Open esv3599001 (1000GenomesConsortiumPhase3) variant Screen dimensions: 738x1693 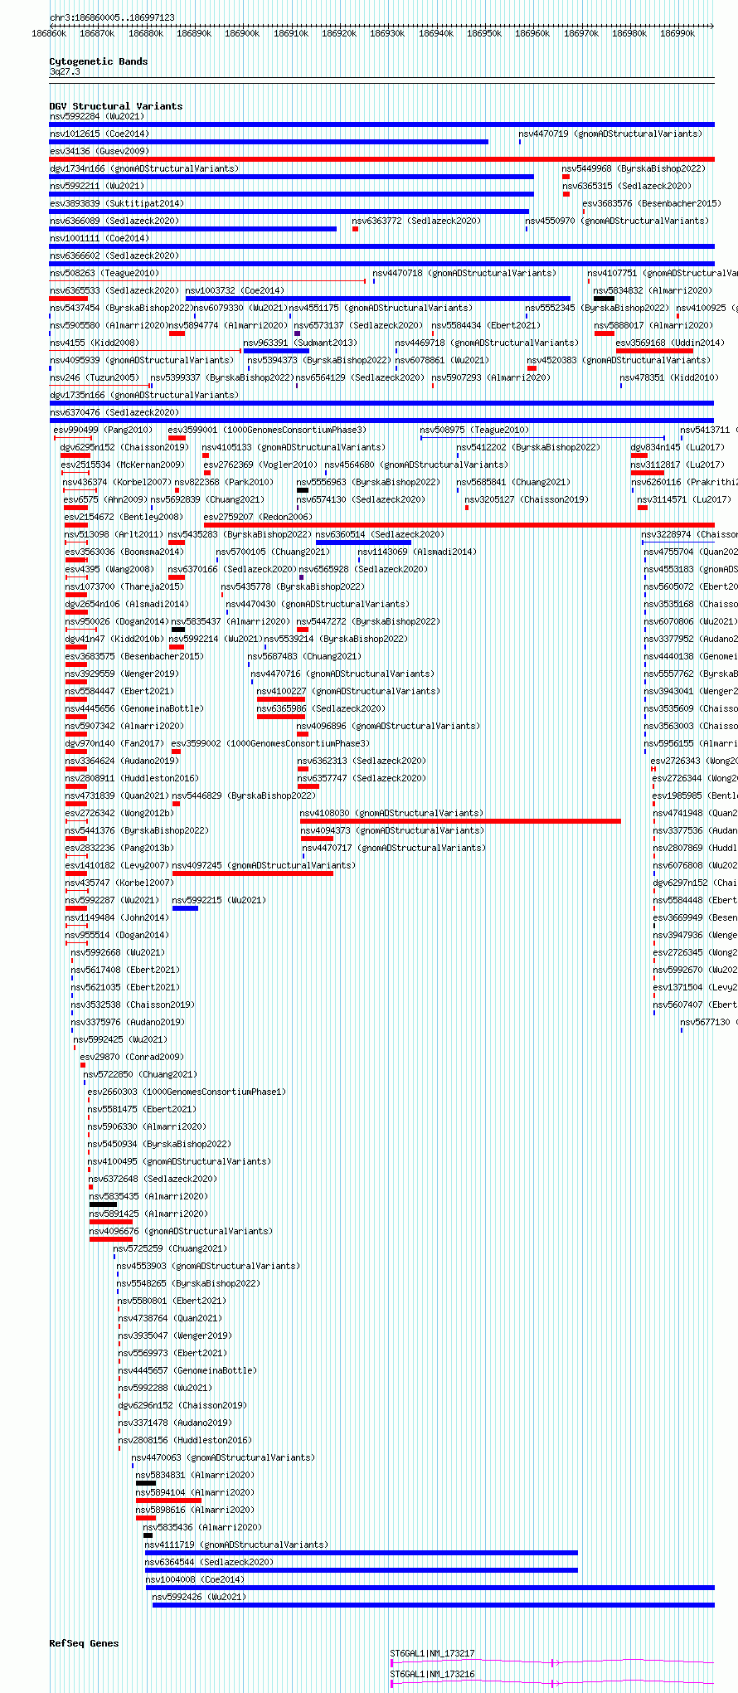(267, 430)
